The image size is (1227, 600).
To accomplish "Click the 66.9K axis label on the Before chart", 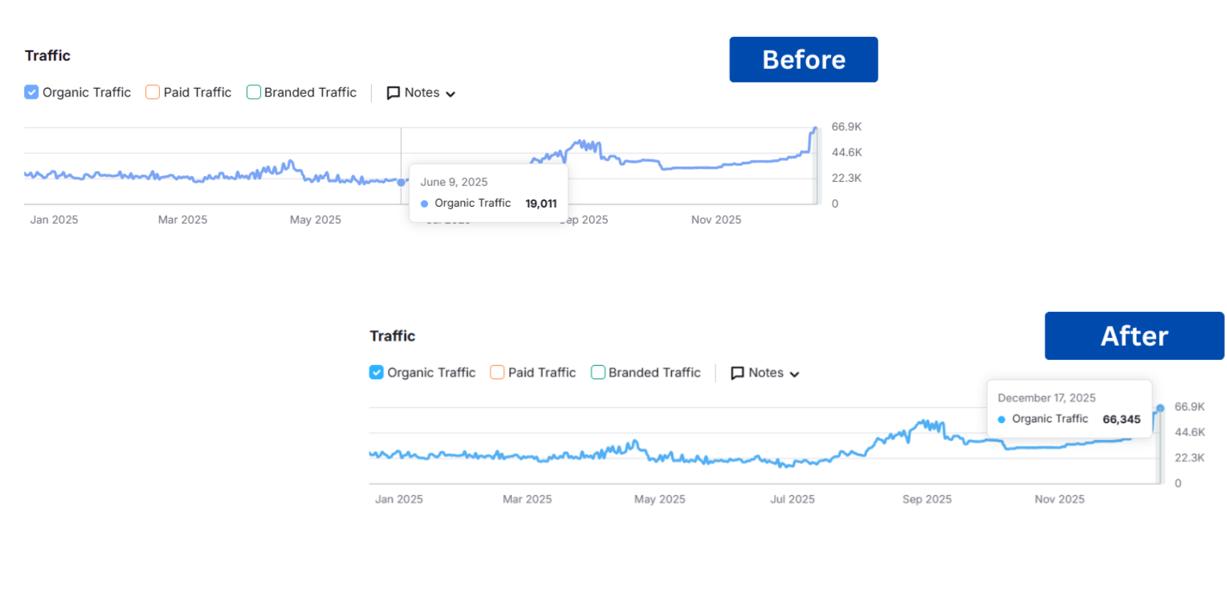I will coord(847,126).
